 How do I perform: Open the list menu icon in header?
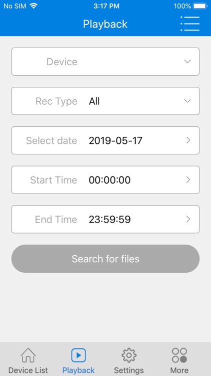click(190, 24)
